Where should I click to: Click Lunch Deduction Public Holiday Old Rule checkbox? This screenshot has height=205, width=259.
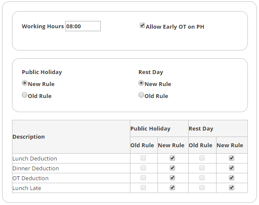point(143,158)
